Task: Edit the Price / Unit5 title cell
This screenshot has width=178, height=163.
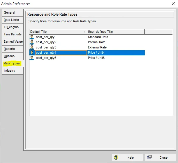Action: (x=116, y=58)
